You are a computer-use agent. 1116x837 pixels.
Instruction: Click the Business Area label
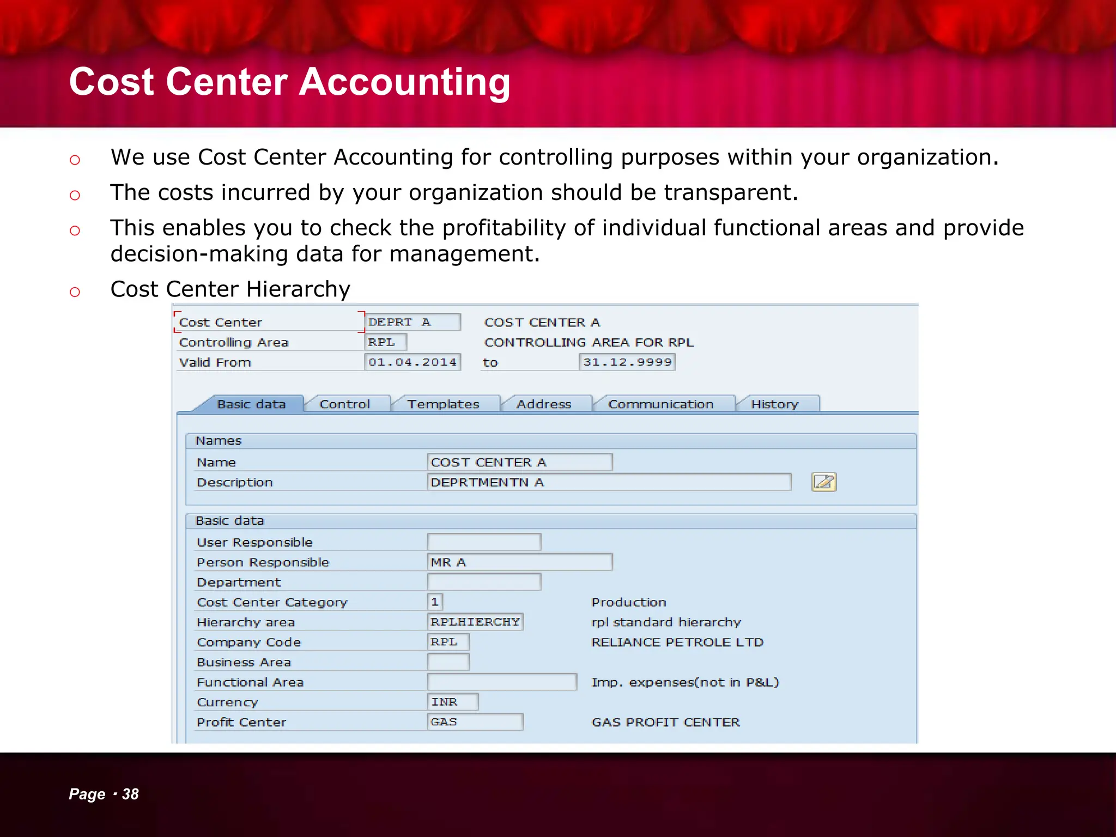point(244,662)
